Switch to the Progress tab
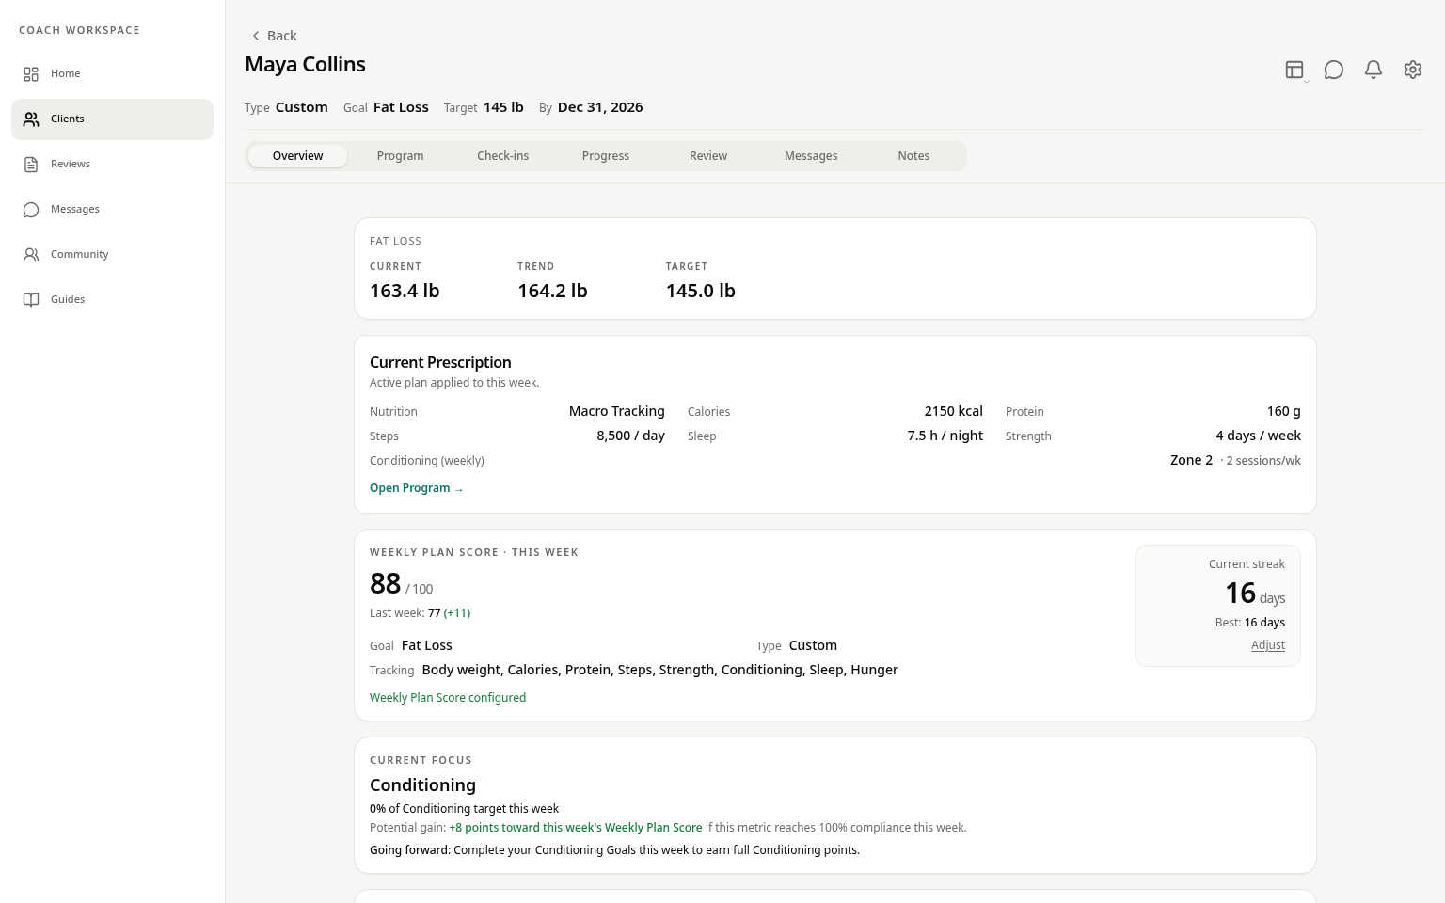 606,156
